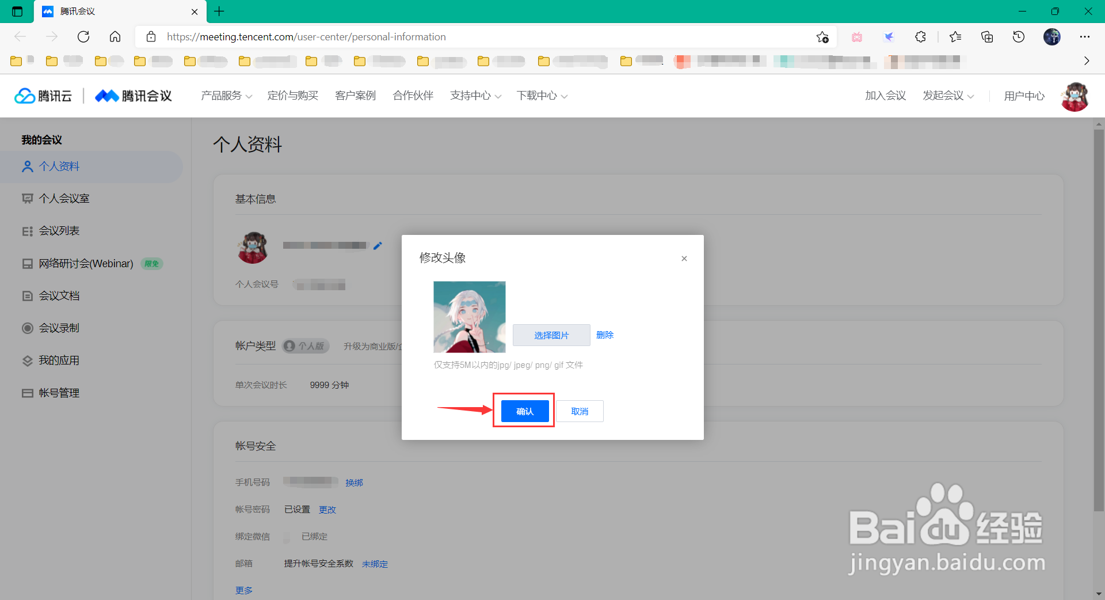Click the pencil edit icon beside name
The width and height of the screenshot is (1105, 600).
378,246
